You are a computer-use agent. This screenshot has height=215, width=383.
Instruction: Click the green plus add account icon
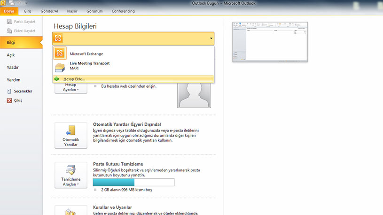pos(57,79)
